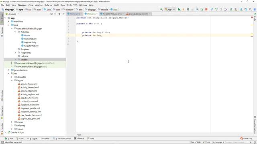Open the Logcat tool window
The width and height of the screenshot is (257, 144).
tap(33, 138)
